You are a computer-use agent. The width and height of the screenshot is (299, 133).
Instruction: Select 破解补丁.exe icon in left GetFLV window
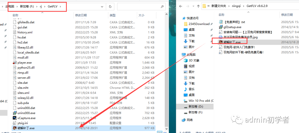coord(15,128)
